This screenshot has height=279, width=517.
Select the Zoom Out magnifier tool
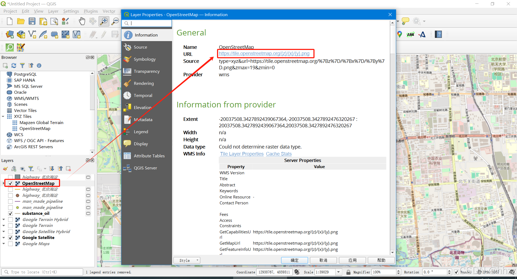(x=115, y=21)
